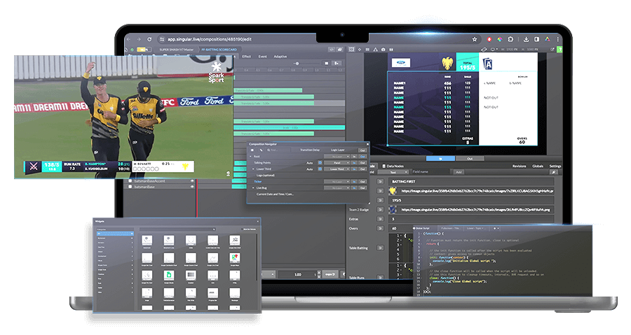The image size is (631, 335).
Task: Select the Google Area Chart widget
Action: click(235, 241)
